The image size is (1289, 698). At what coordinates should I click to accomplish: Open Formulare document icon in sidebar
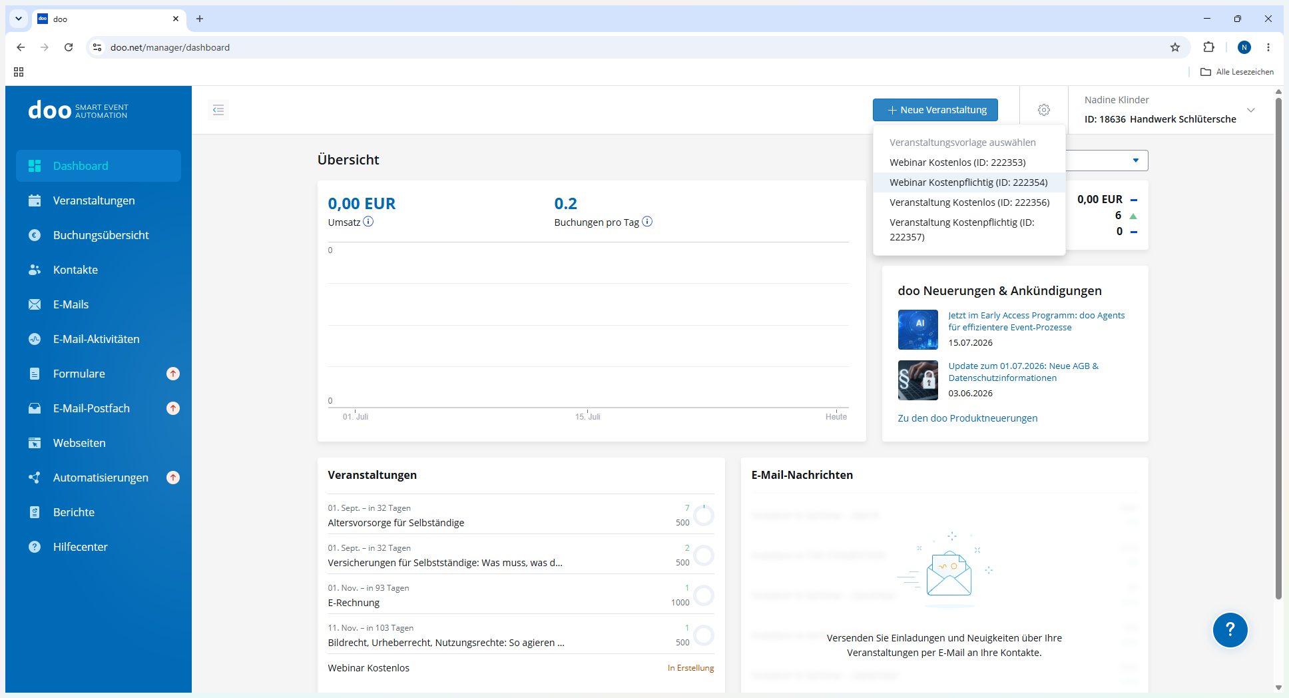(35, 374)
